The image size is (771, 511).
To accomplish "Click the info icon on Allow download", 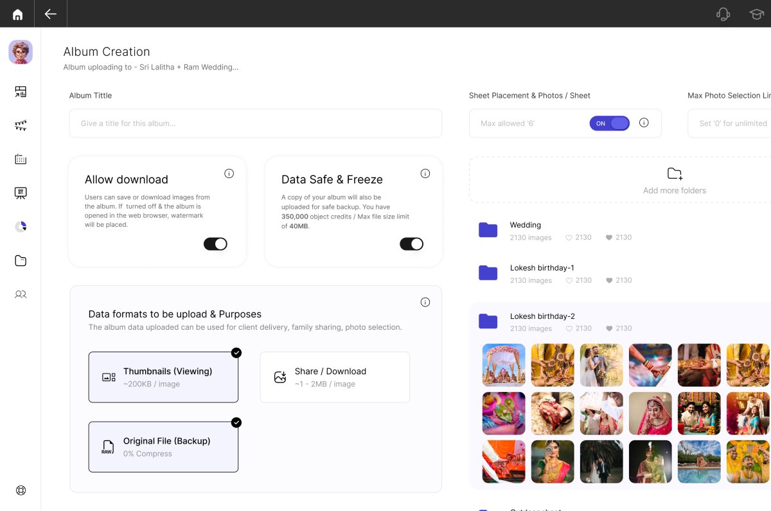I will (229, 174).
